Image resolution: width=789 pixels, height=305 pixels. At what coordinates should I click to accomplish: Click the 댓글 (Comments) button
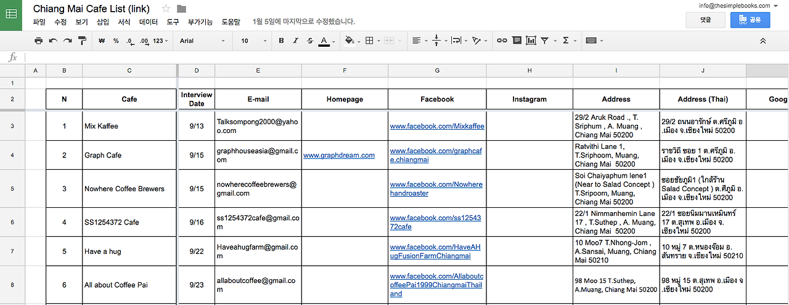point(705,20)
